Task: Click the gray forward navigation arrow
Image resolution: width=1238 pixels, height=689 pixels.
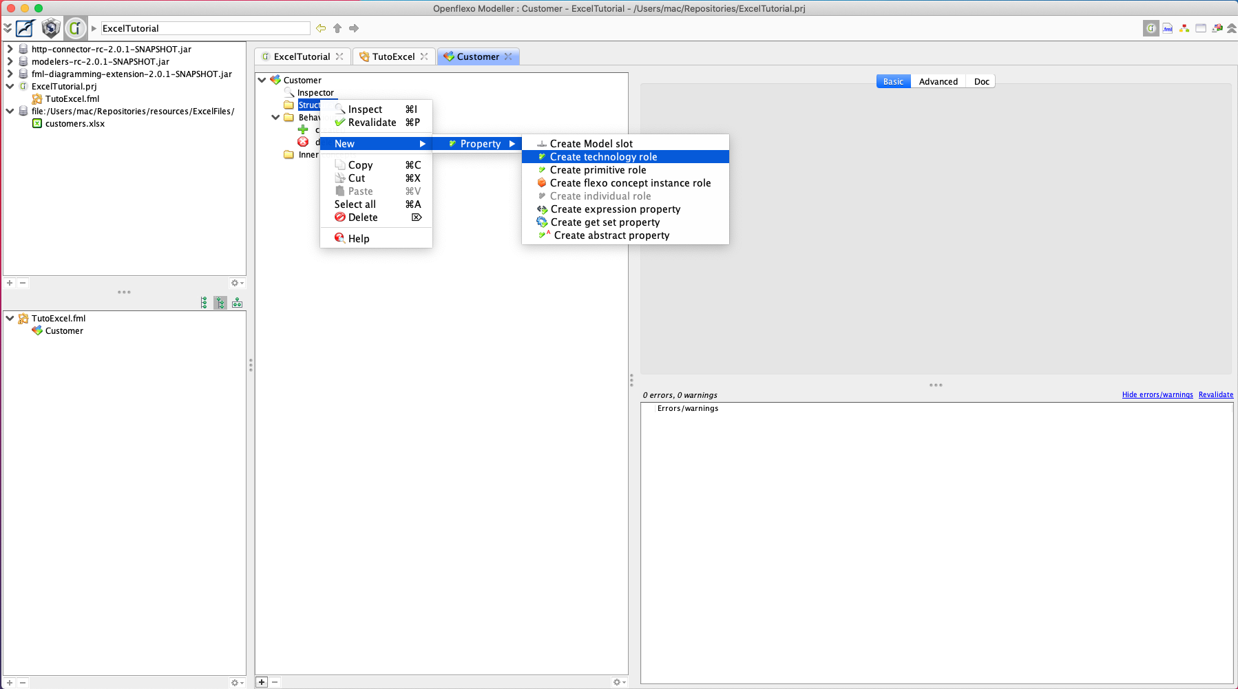Action: [354, 28]
